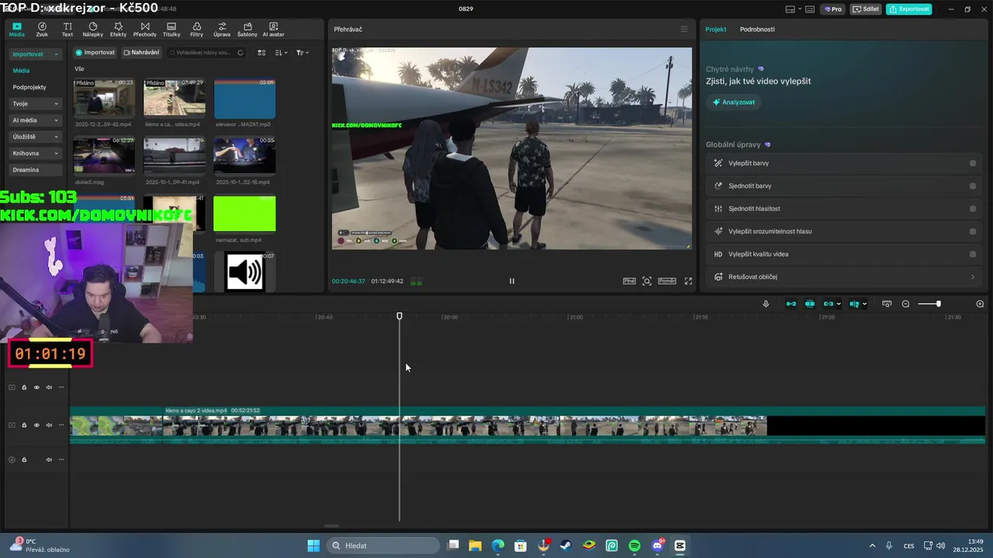Mute the audio track
This screenshot has height=558, width=993.
tap(49, 460)
